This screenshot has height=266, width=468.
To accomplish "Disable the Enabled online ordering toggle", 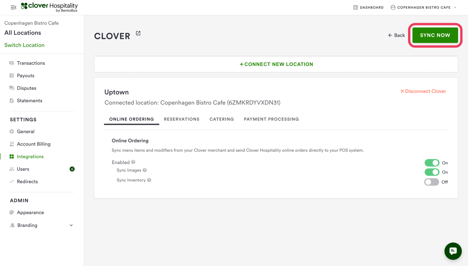I will (x=432, y=163).
